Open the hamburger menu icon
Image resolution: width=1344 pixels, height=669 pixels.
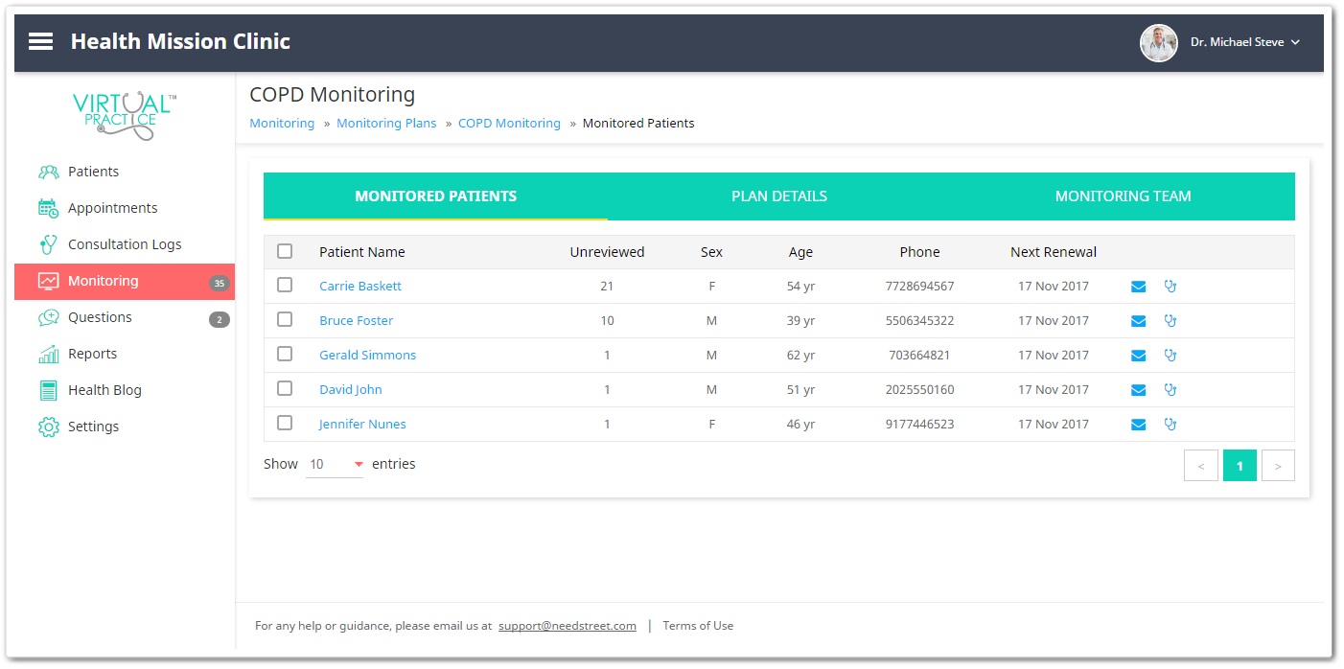click(40, 42)
